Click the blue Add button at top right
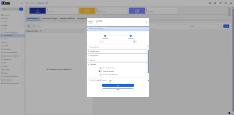This screenshot has width=234, height=115. pos(226,26)
